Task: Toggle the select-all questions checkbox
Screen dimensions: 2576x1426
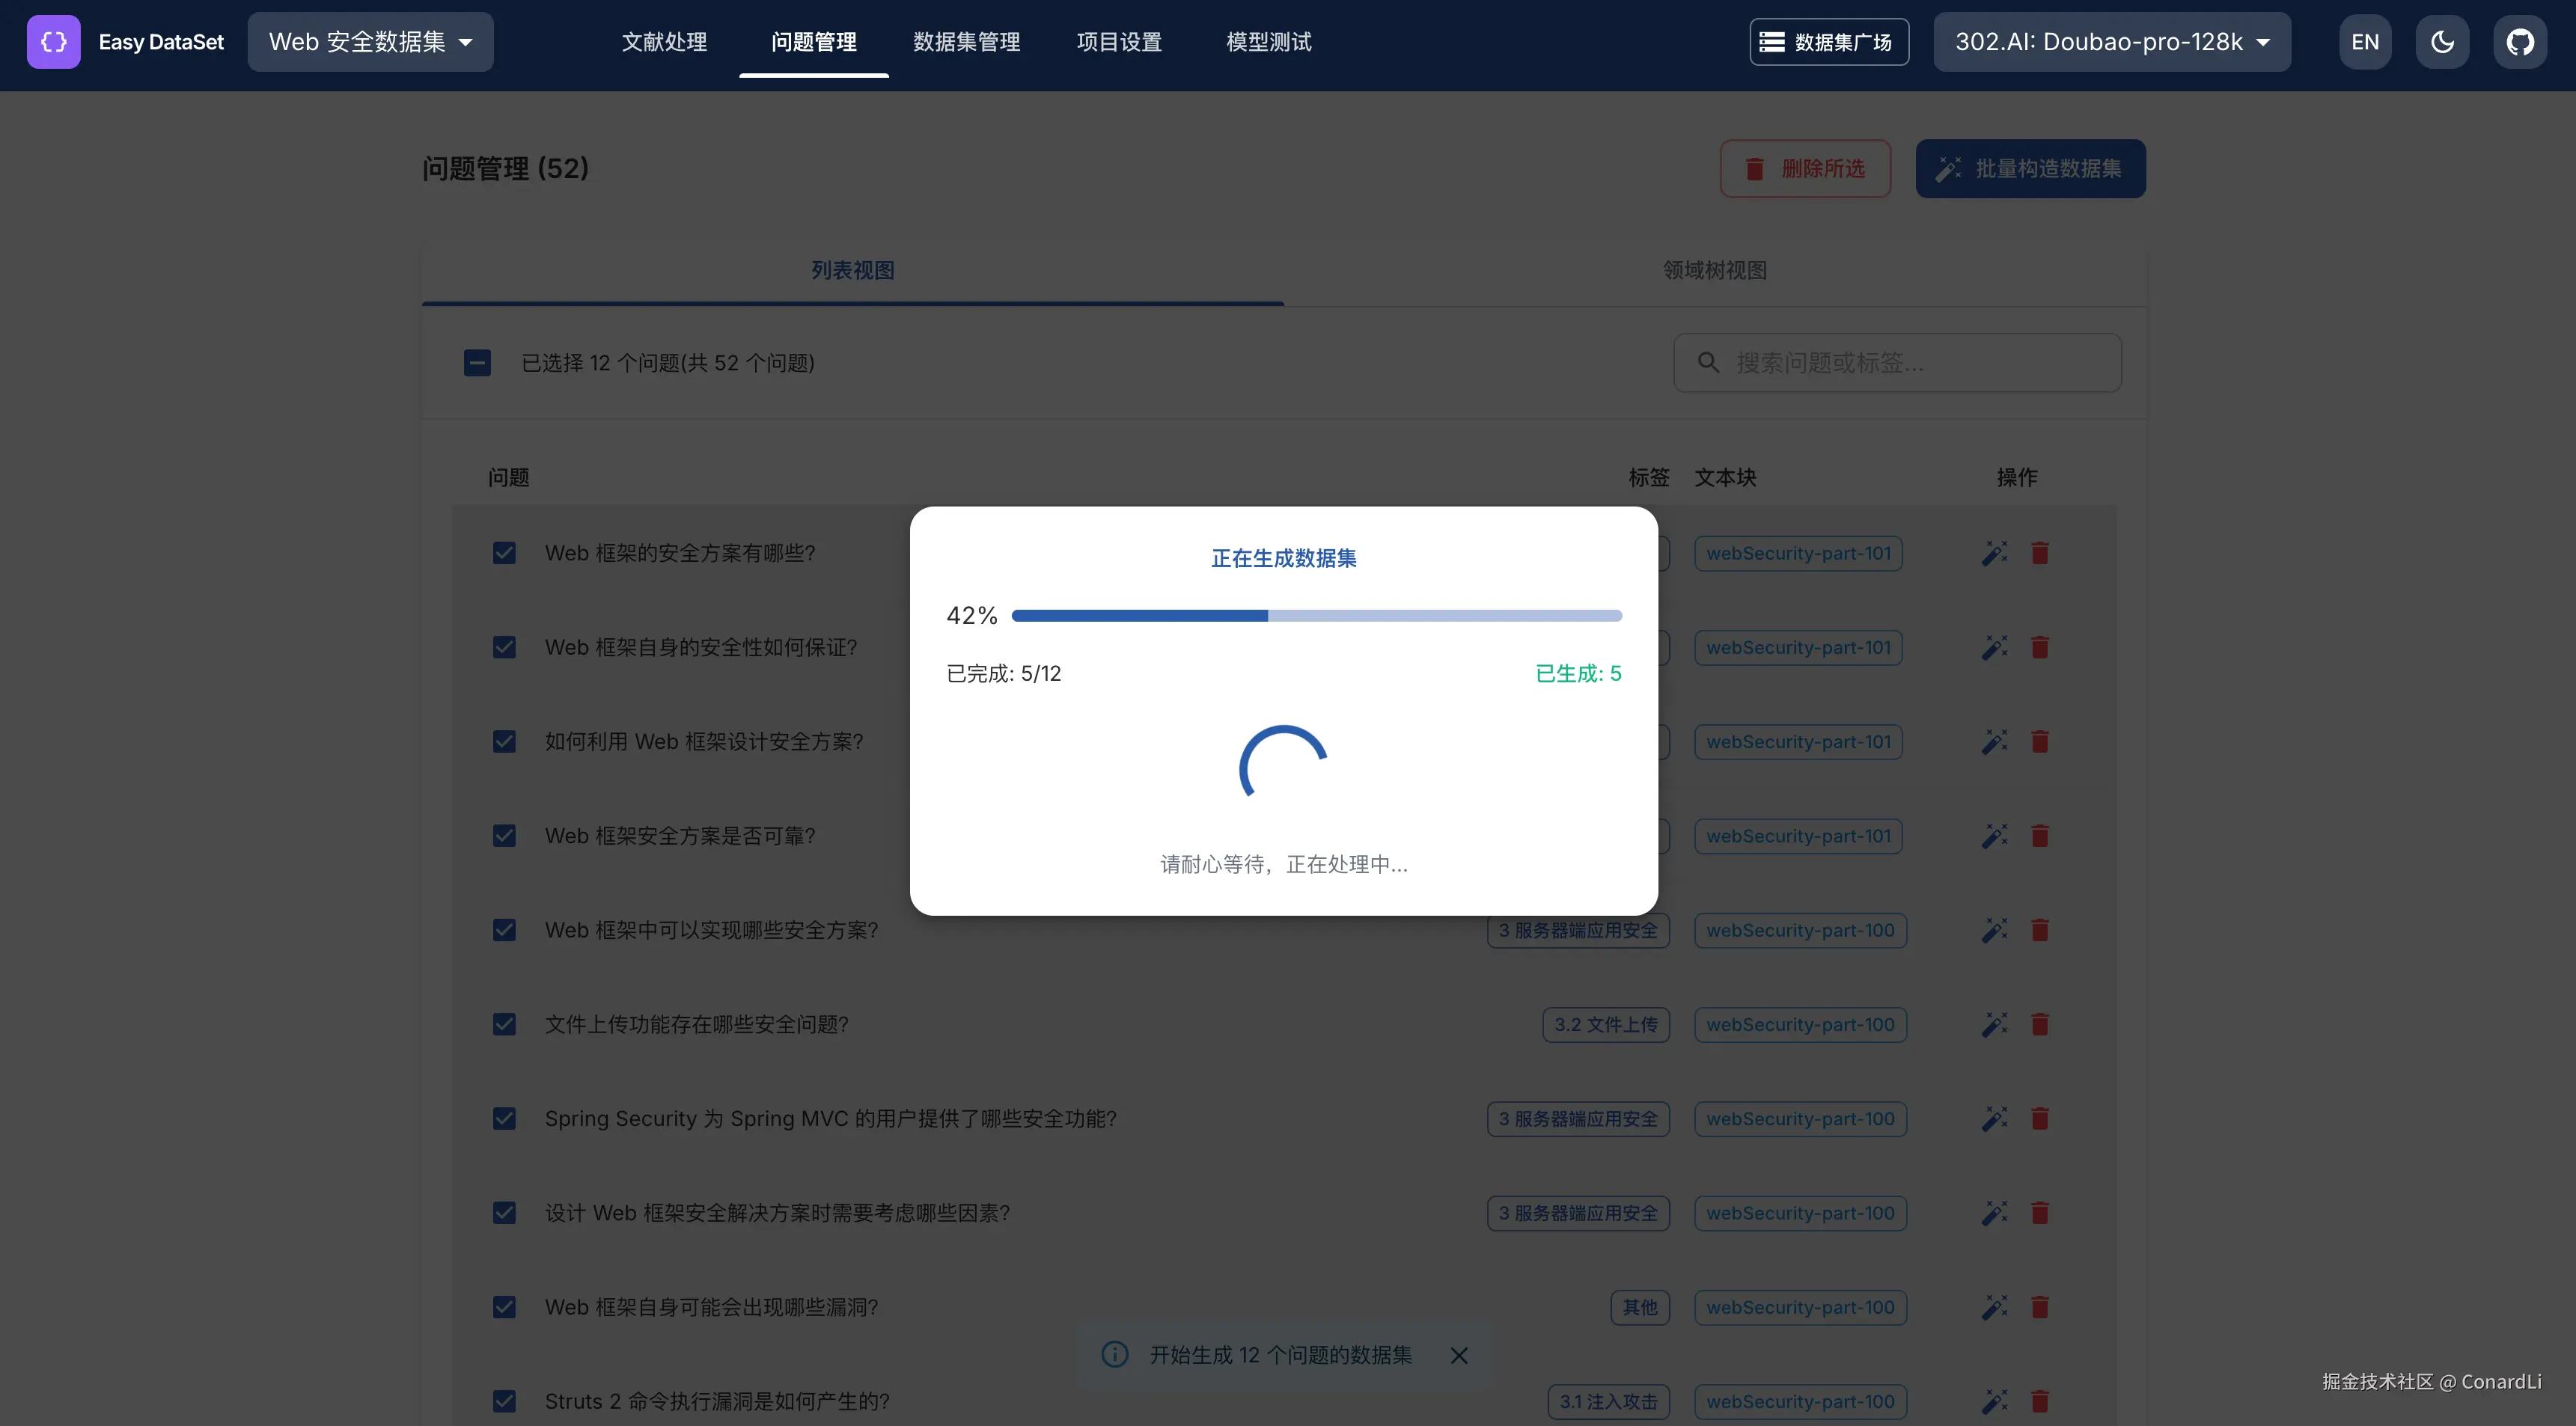Action: [477, 363]
